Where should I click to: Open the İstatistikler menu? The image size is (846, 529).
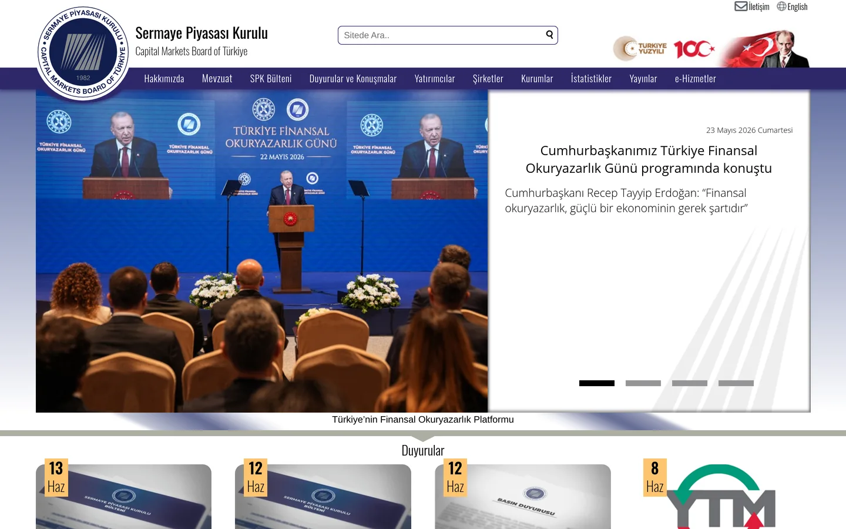(x=591, y=79)
